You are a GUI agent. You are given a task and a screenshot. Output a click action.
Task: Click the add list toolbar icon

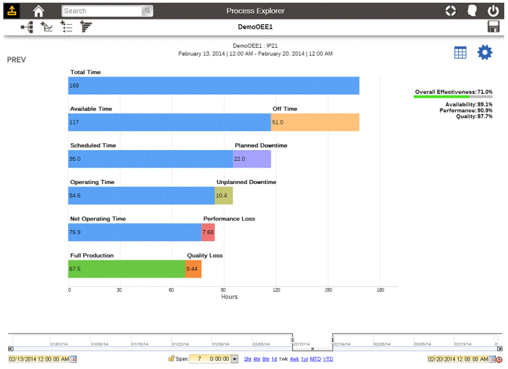[x=66, y=27]
